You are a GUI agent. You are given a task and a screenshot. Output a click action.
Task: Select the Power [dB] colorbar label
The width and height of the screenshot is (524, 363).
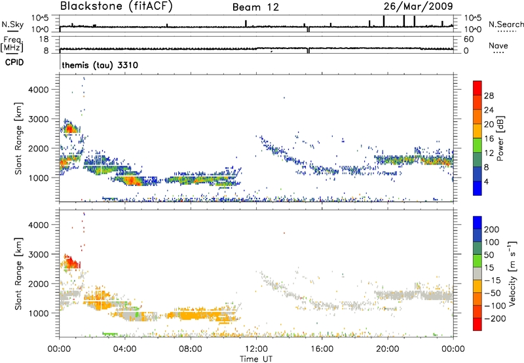[500, 138]
